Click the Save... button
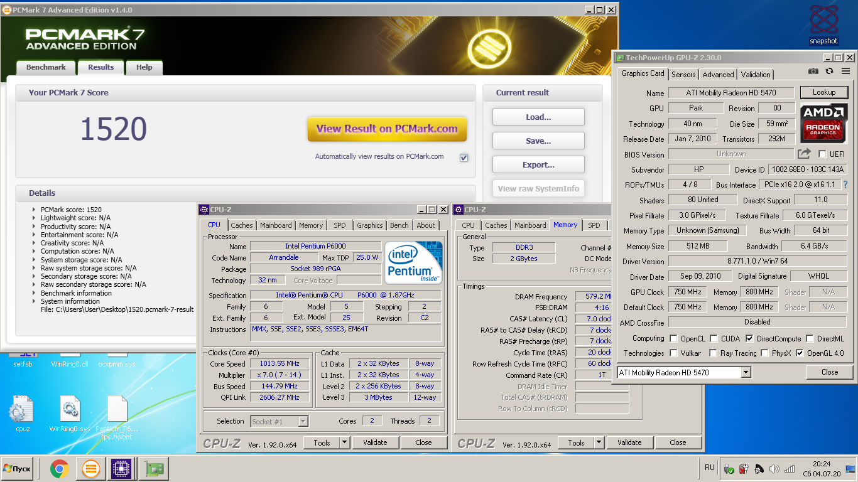Image resolution: width=858 pixels, height=482 pixels. point(538,141)
